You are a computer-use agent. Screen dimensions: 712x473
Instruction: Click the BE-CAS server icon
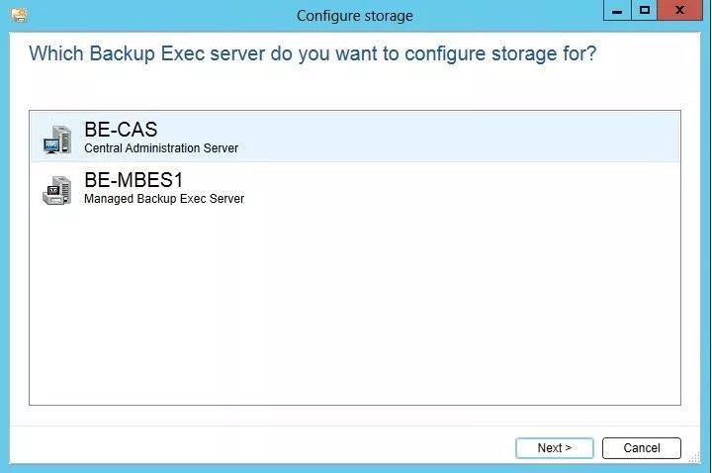[x=56, y=138]
